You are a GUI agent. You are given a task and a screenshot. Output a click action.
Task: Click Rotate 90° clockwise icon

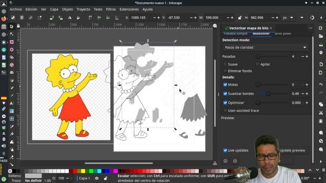(x=61, y=18)
